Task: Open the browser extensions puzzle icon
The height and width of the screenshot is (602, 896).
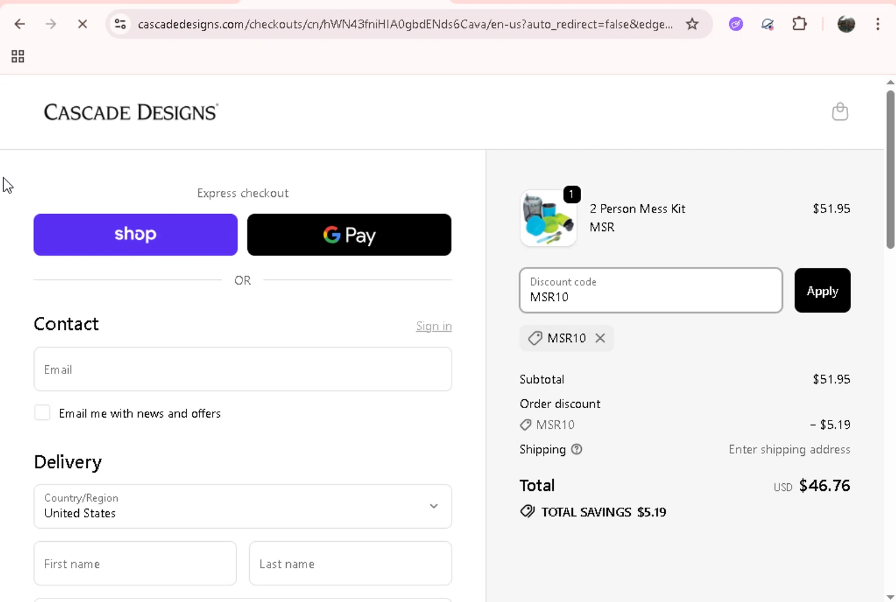Action: (x=799, y=24)
